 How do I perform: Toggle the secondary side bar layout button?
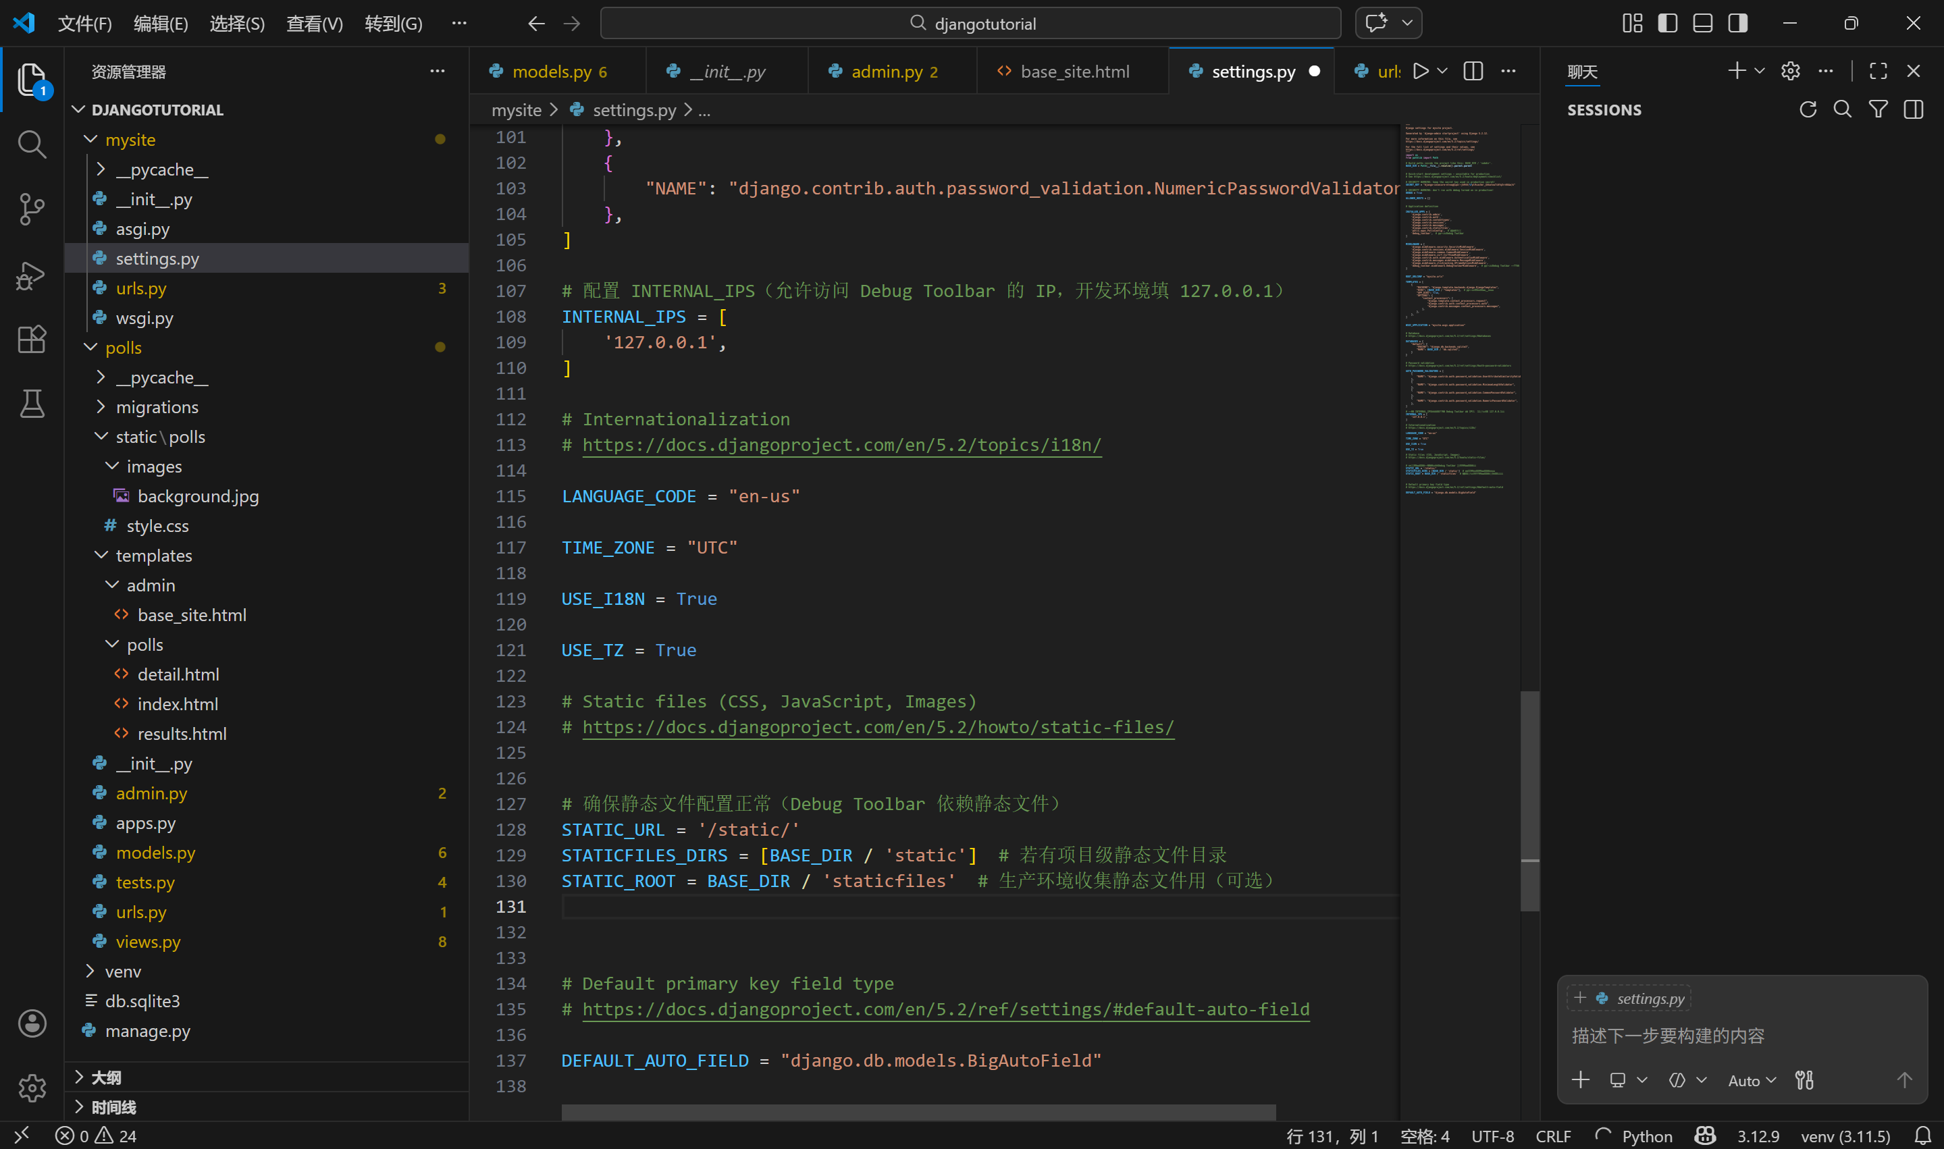(x=1737, y=23)
